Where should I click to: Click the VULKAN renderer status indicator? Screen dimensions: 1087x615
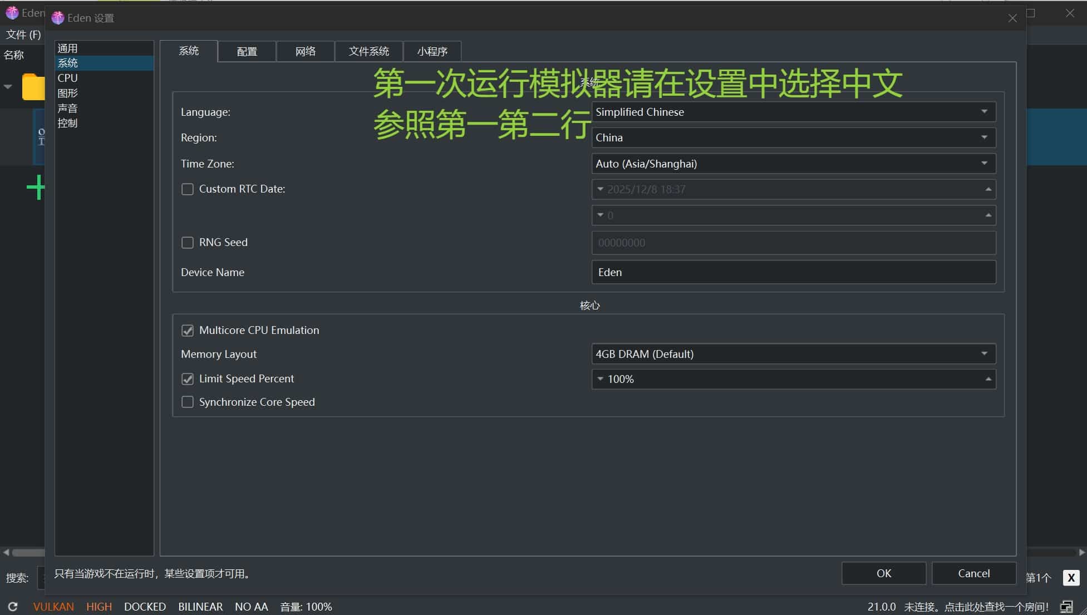click(53, 607)
